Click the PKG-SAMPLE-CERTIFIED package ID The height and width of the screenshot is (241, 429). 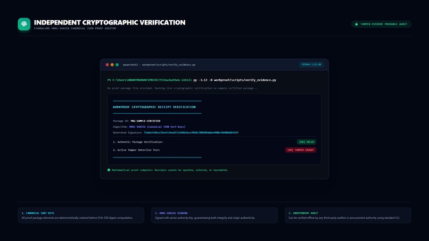(145, 121)
